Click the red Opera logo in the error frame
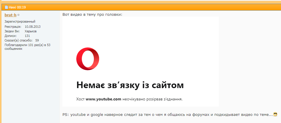 coord(88,59)
